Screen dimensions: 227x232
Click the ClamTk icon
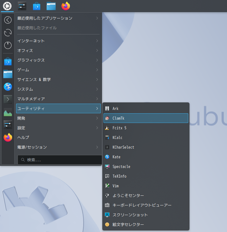[x=107, y=118]
